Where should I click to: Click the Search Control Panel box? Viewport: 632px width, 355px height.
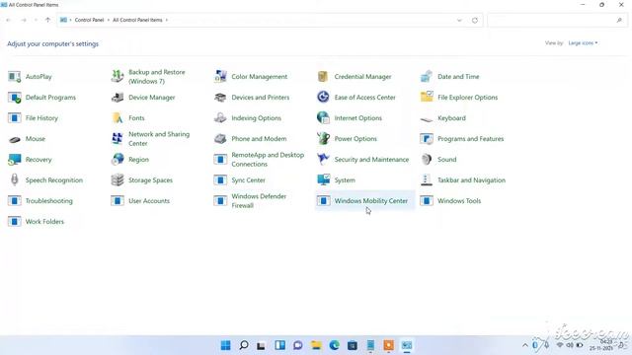(557, 20)
